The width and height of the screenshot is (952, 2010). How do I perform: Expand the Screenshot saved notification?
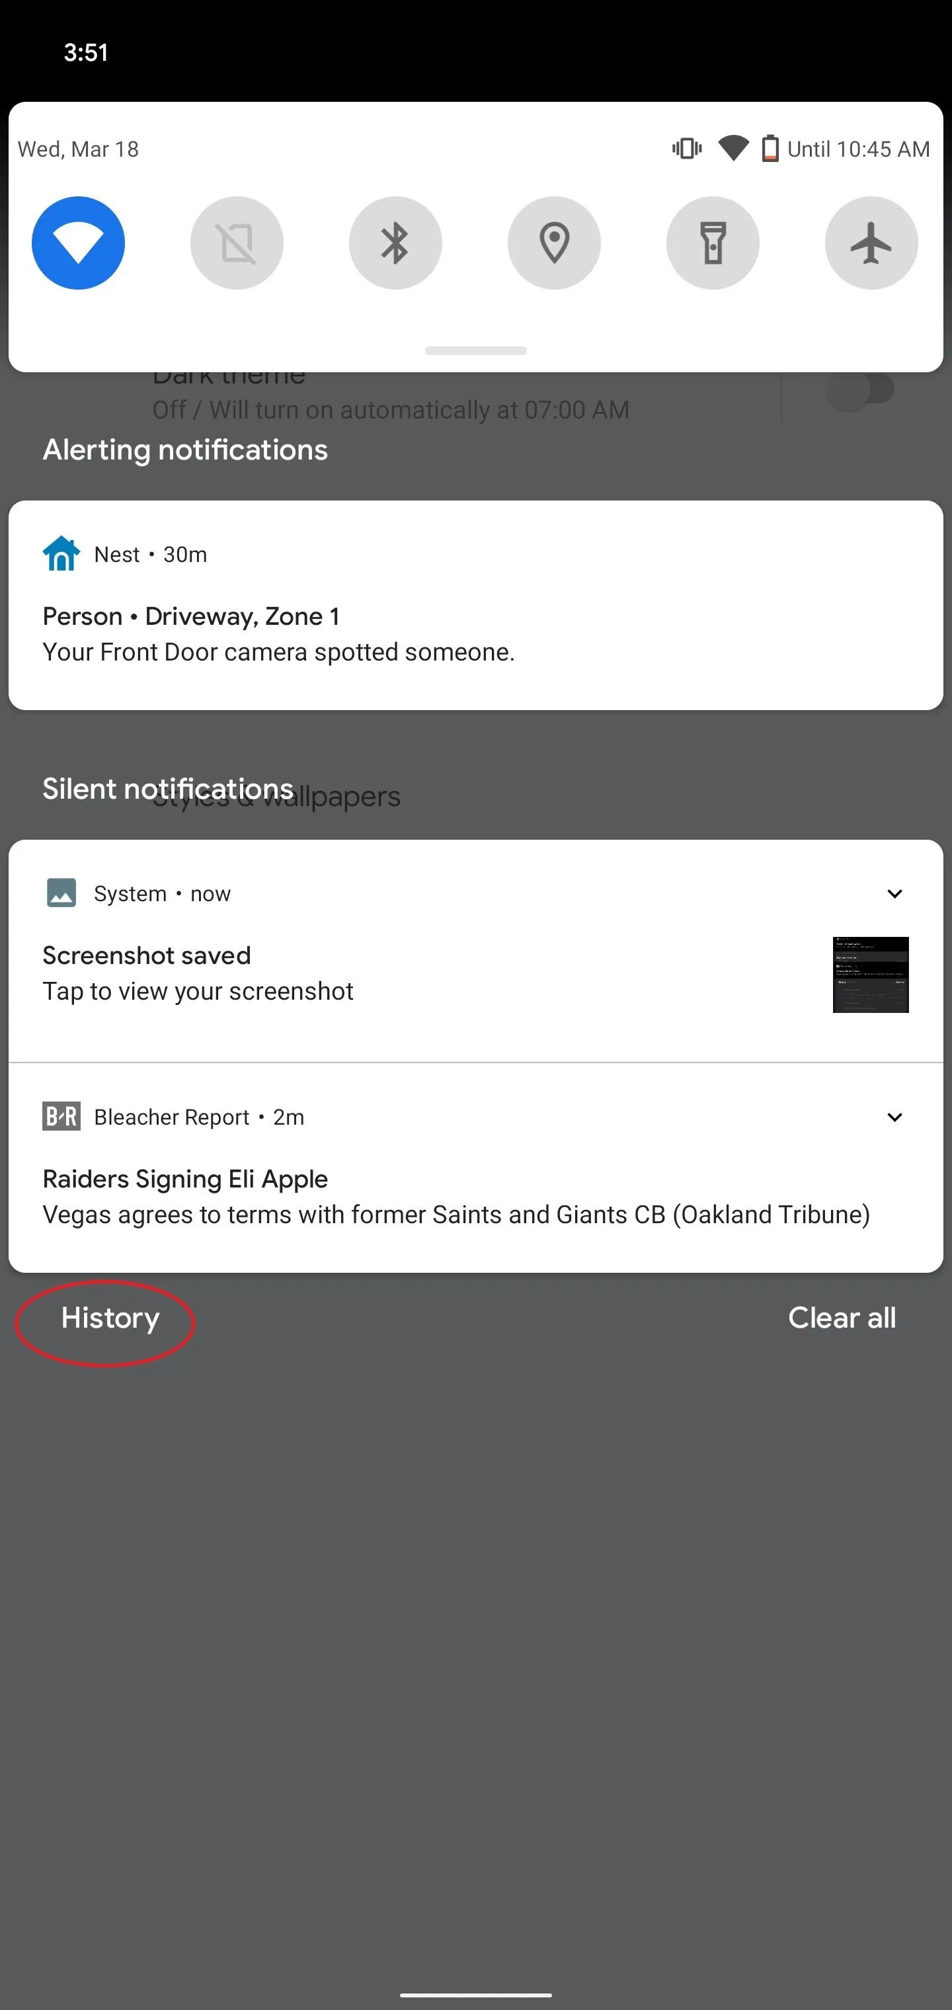894,893
